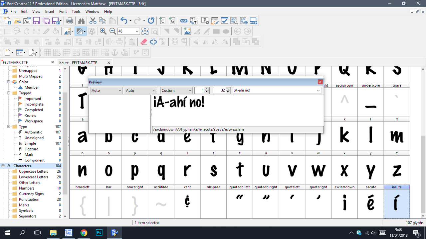Click the Save All icon
Screen dimensions: 426x239
click(46, 21)
